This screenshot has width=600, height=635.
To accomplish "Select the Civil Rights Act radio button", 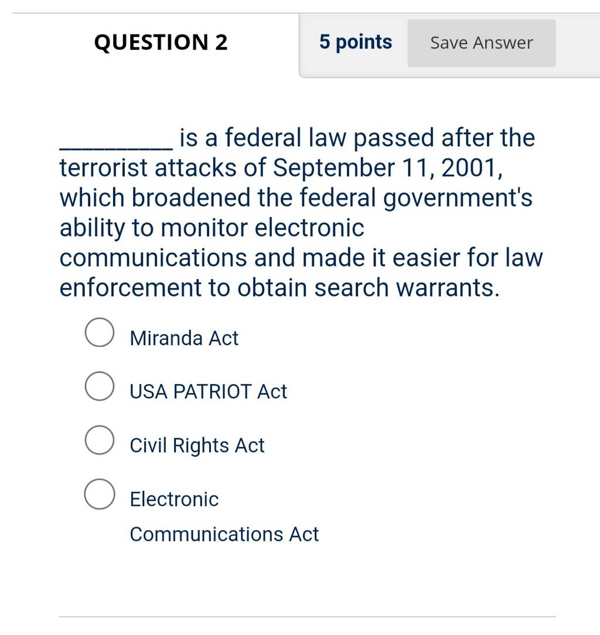I will coord(99,440).
